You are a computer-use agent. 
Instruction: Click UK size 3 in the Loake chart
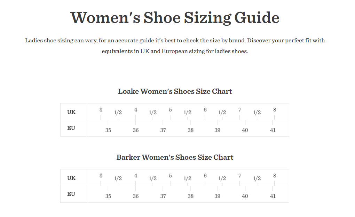101,110
